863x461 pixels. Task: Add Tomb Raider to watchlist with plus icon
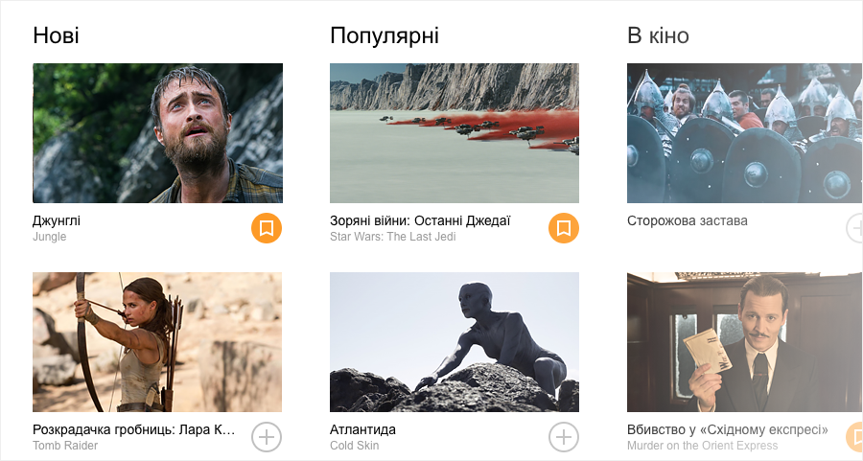[267, 437]
